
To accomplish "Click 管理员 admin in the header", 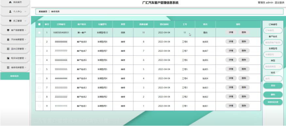I will pos(265,3).
